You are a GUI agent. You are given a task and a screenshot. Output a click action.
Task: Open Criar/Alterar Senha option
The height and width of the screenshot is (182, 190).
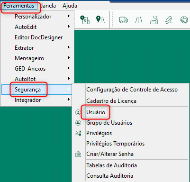[110, 154]
